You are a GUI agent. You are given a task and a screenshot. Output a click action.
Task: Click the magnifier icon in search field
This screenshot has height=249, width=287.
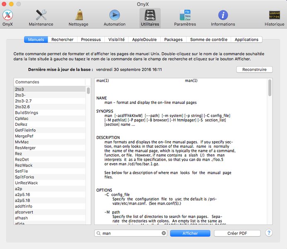99,233
